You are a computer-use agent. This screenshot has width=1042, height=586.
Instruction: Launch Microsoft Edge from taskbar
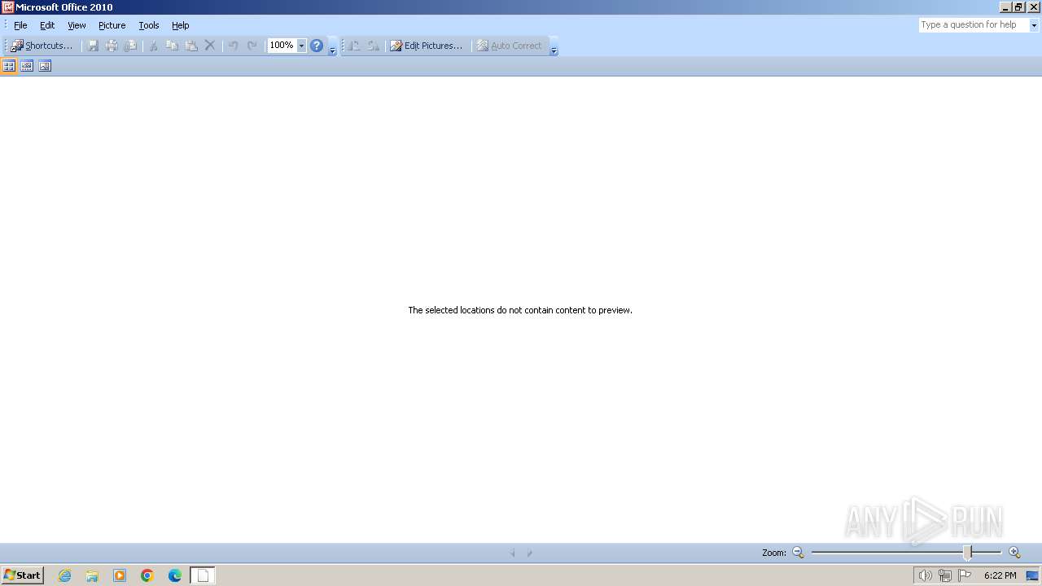click(175, 575)
